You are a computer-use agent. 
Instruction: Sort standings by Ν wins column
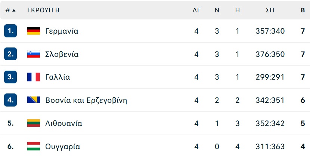[217, 10]
